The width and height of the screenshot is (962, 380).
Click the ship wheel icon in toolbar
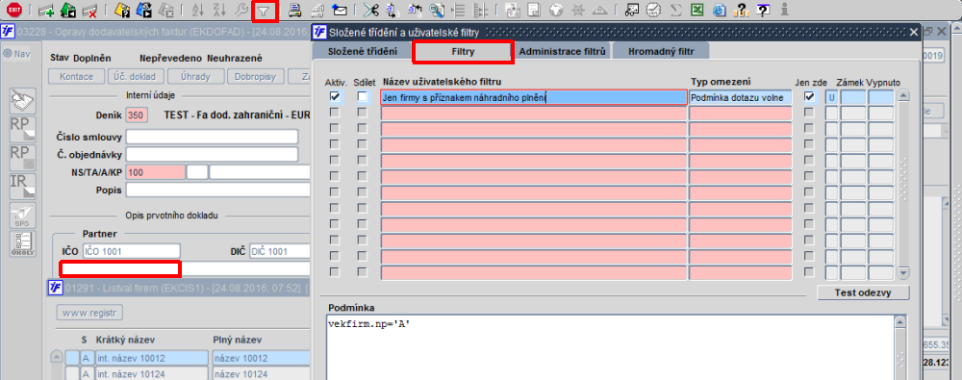coord(578,10)
